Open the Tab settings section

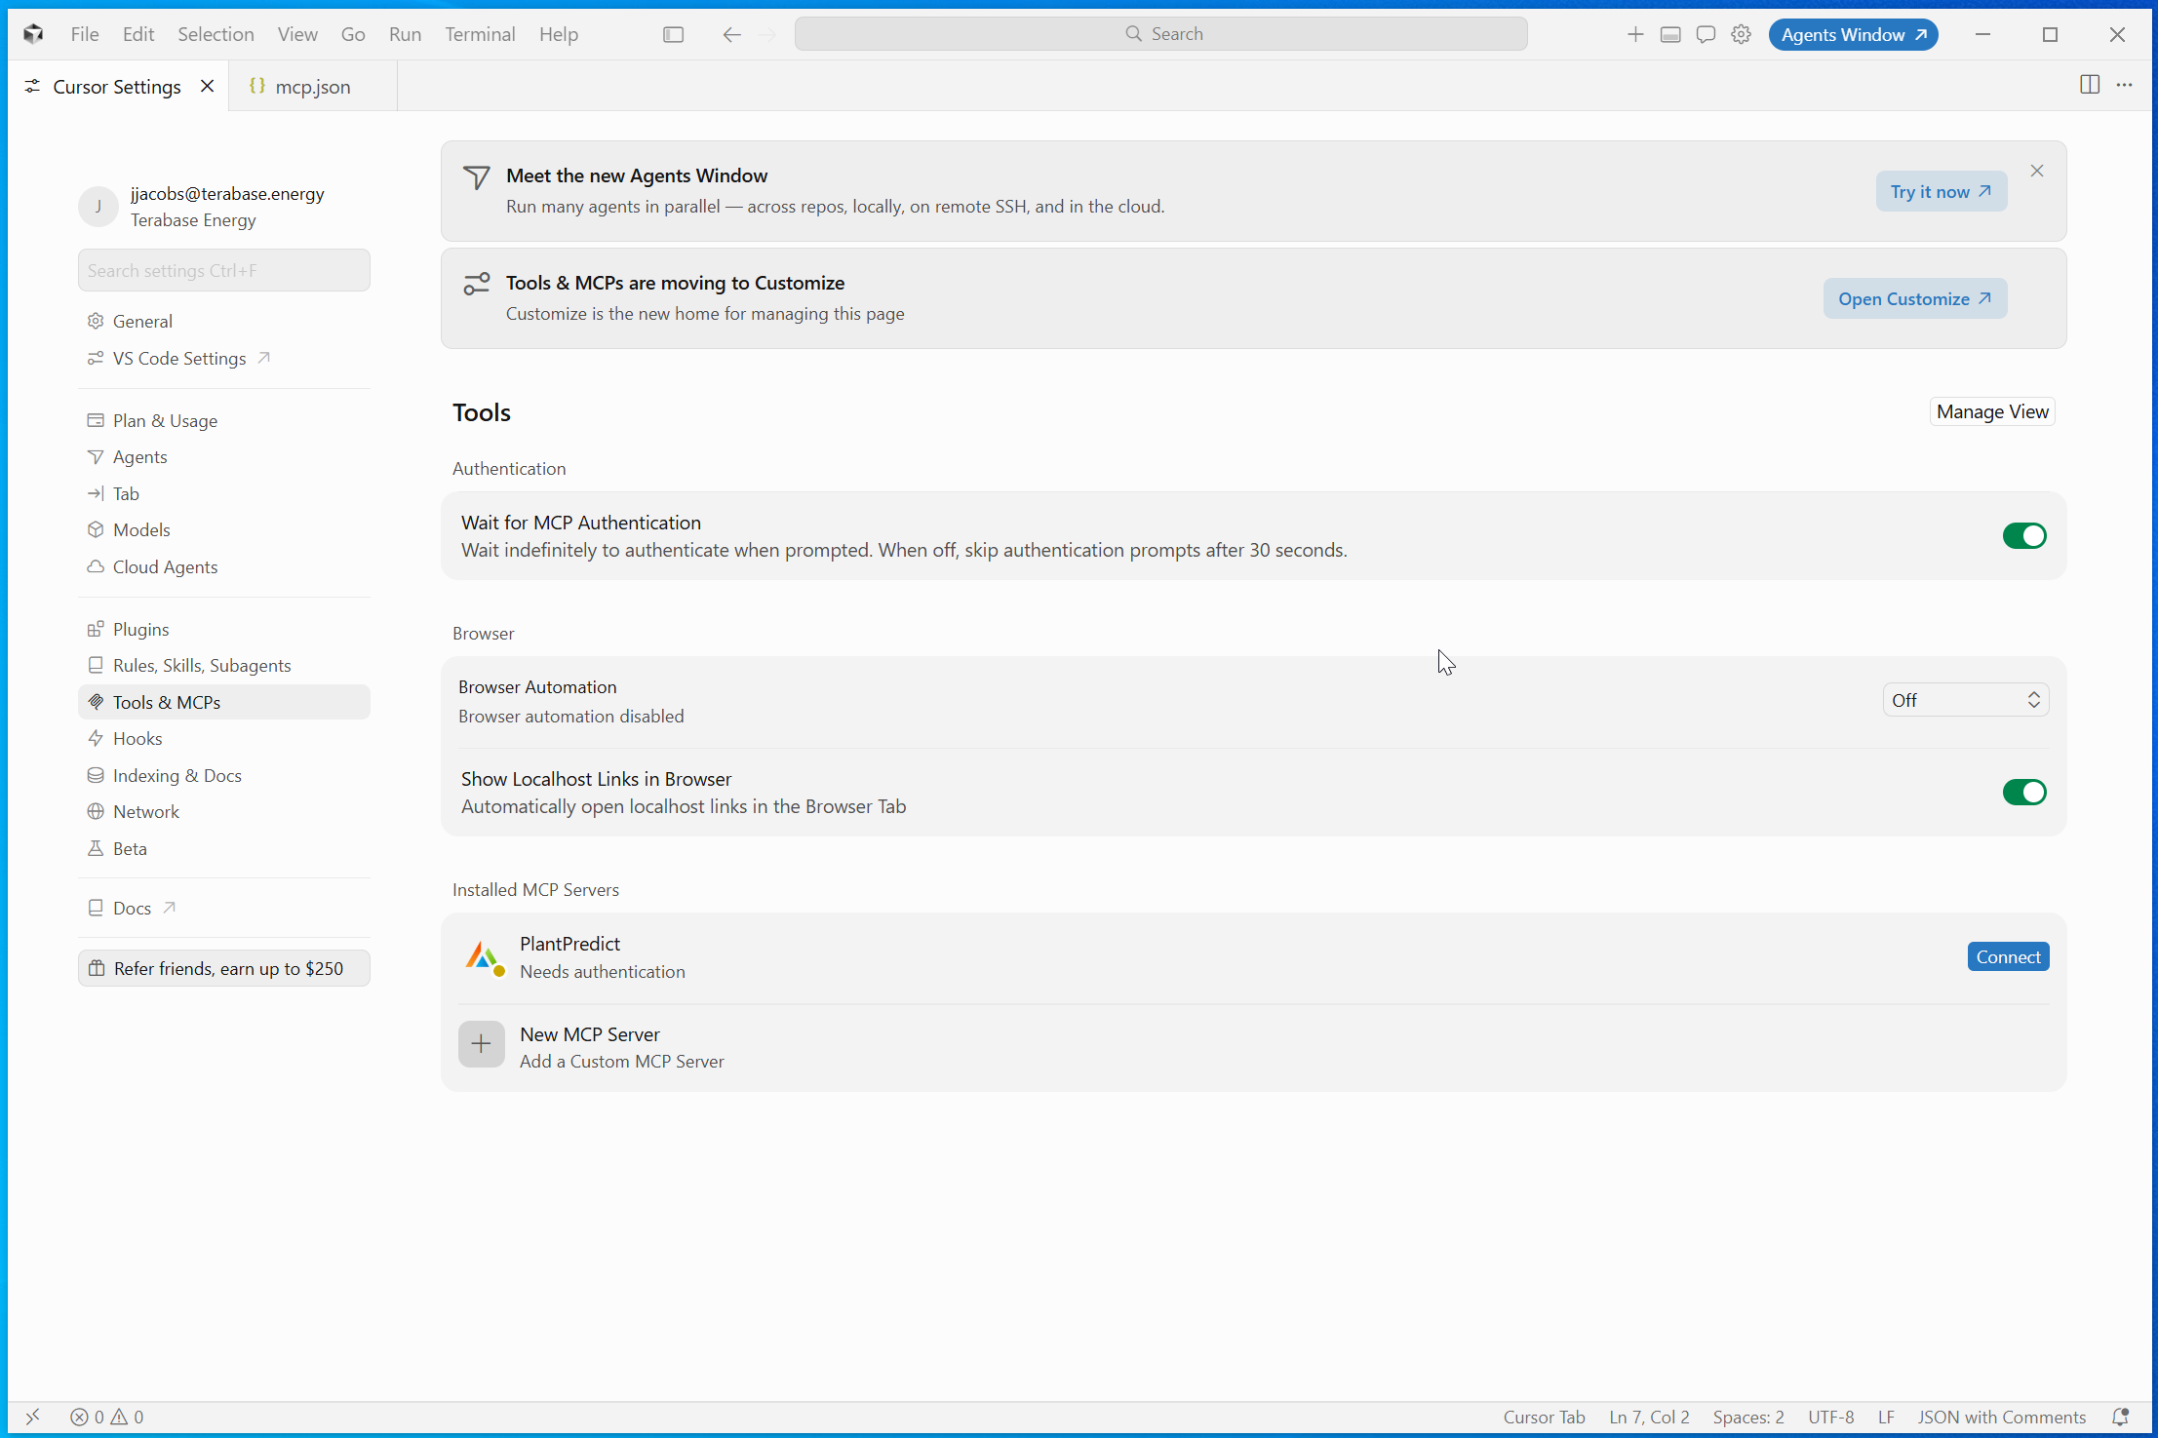click(224, 493)
